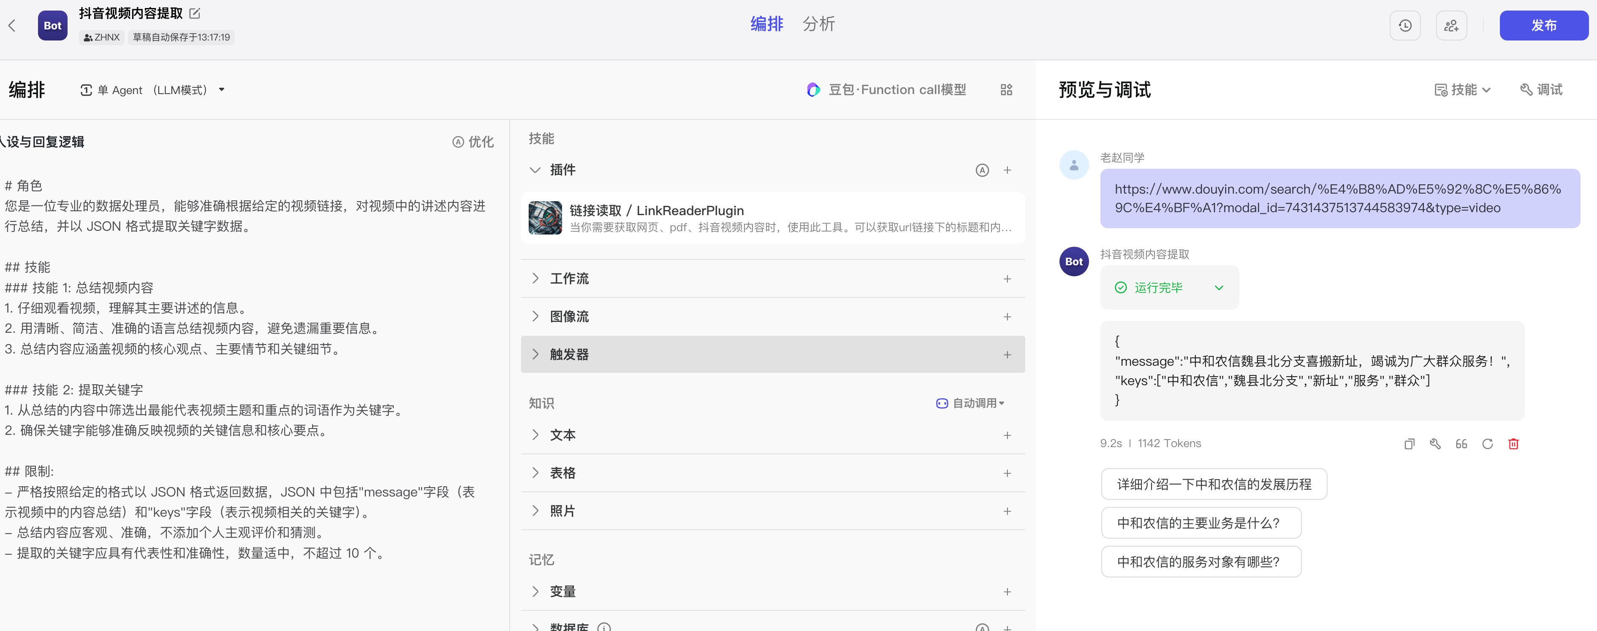Expand the 变量 memory section
Viewport: 1597px width, 631px height.
point(535,591)
